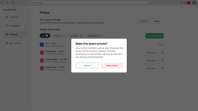Open the notifications bell

(x=185, y=3)
